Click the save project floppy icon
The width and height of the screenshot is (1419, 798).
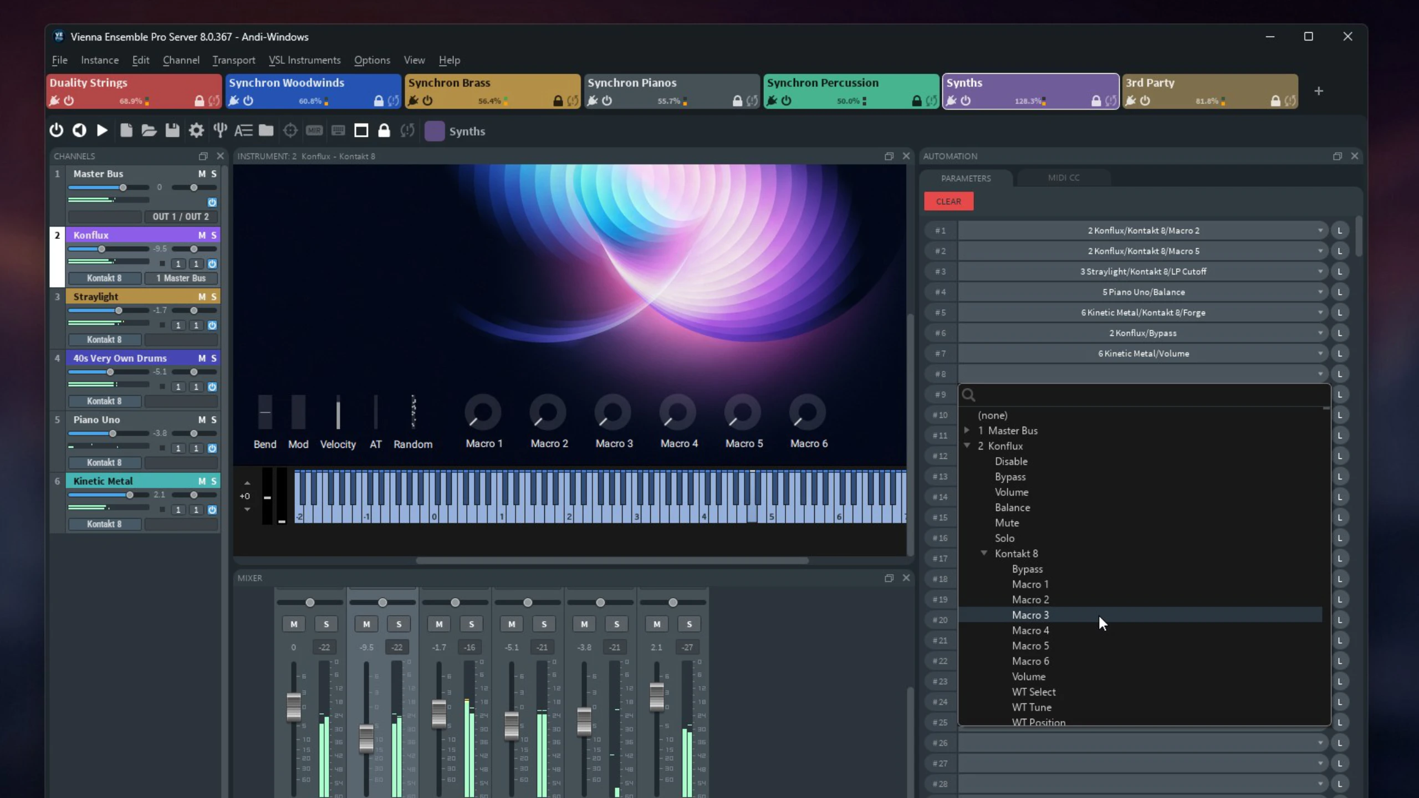pos(172,131)
